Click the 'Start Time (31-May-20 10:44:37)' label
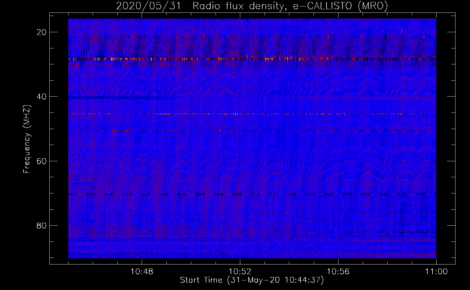The image size is (470, 290). (x=252, y=280)
